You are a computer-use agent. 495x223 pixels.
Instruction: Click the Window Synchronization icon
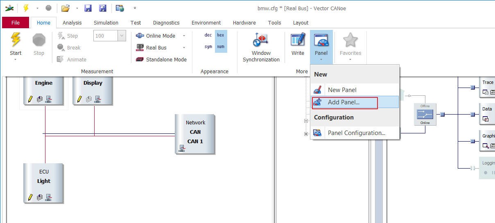point(261,40)
